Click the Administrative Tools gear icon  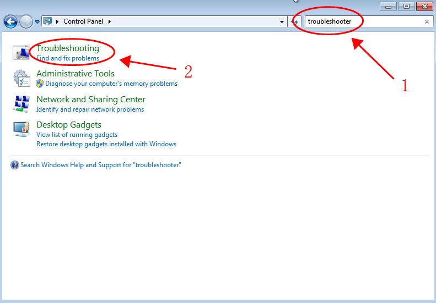click(21, 78)
